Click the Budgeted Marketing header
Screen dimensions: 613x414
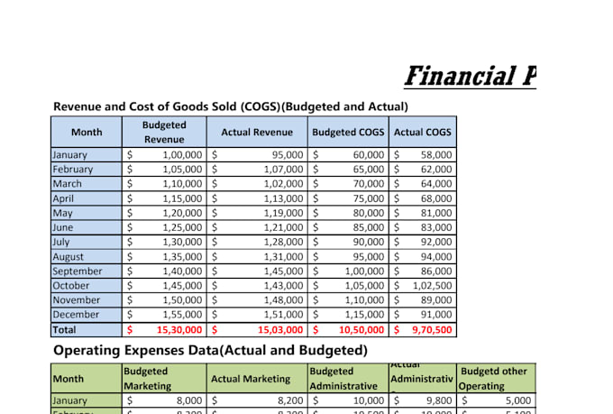click(x=164, y=379)
